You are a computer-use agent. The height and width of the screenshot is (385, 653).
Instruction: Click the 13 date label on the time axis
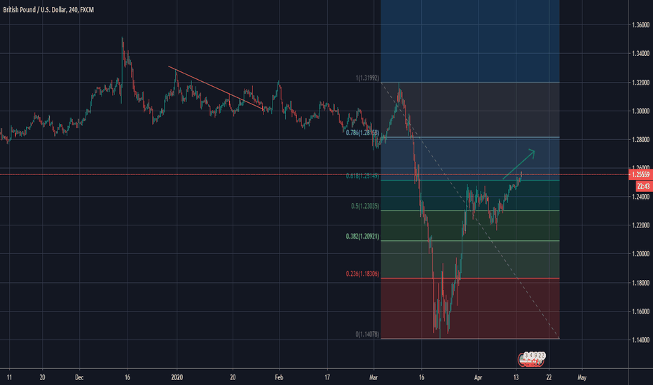pyautogui.click(x=516, y=377)
